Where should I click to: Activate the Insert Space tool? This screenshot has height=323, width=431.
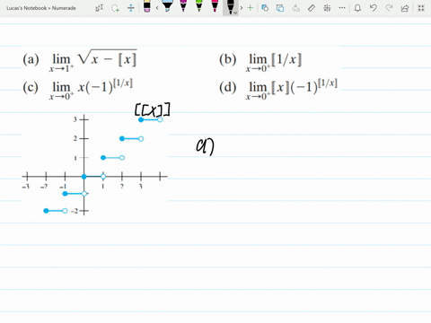(x=131, y=8)
